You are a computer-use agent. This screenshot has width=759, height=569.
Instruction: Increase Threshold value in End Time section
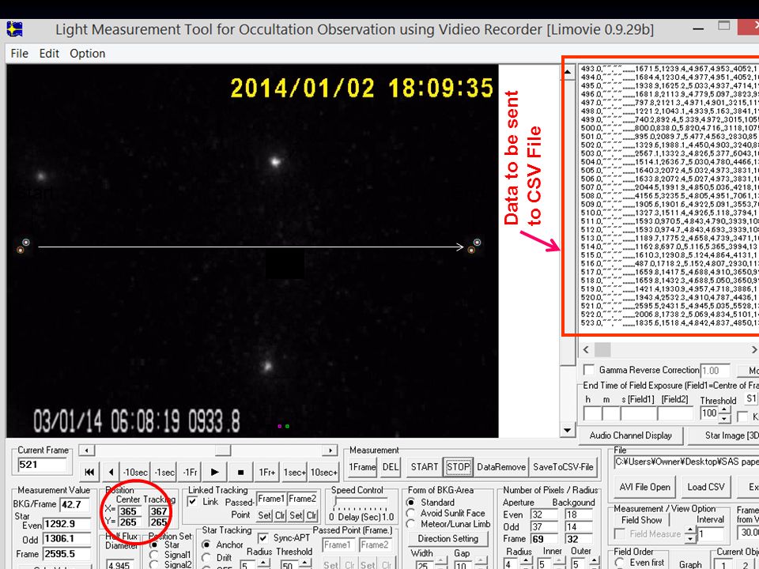tap(723, 410)
